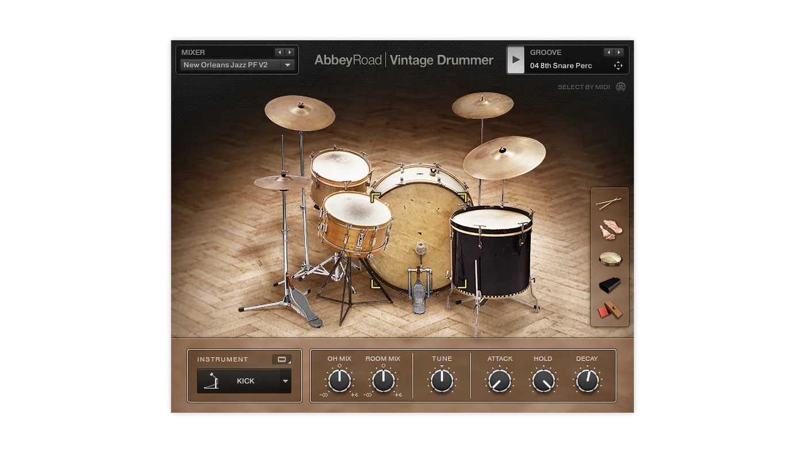Image resolution: width=805 pixels, height=453 pixels.
Task: Select the crash cymbal on the left
Action: coord(300,113)
